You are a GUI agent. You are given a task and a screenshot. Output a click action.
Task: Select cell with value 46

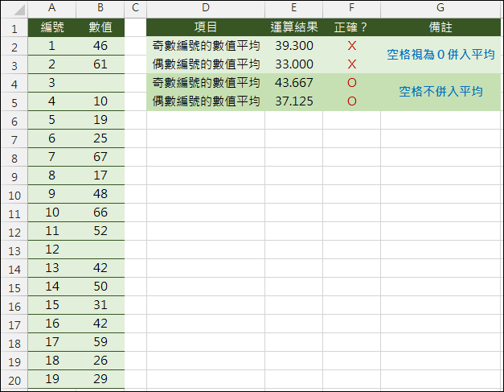100,46
